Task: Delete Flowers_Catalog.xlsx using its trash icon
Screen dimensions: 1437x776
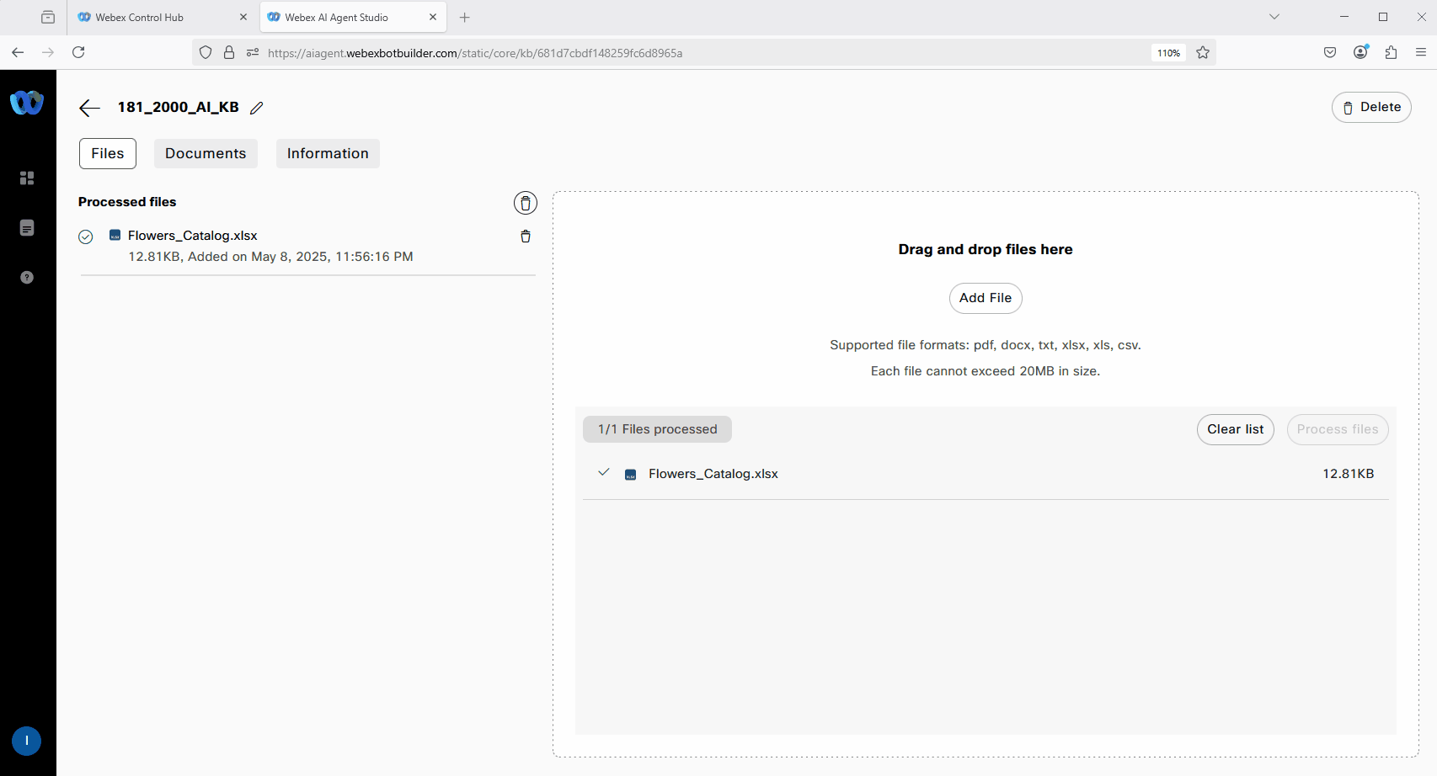Action: coord(525,237)
